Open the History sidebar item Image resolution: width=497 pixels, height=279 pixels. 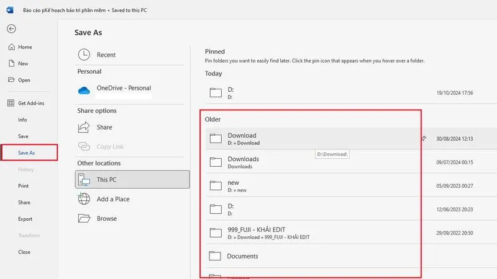pyautogui.click(x=25, y=169)
